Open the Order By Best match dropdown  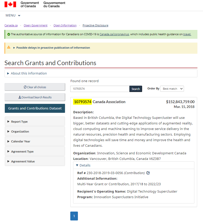172,89
